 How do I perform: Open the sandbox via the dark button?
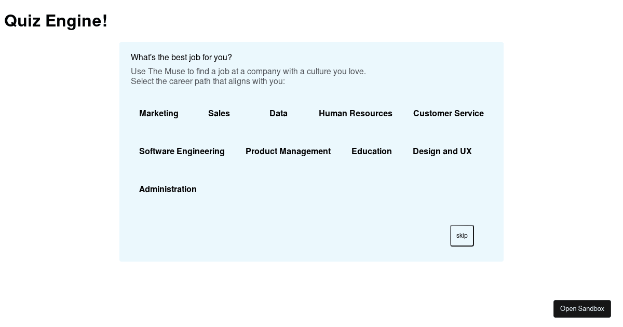pyautogui.click(x=582, y=309)
